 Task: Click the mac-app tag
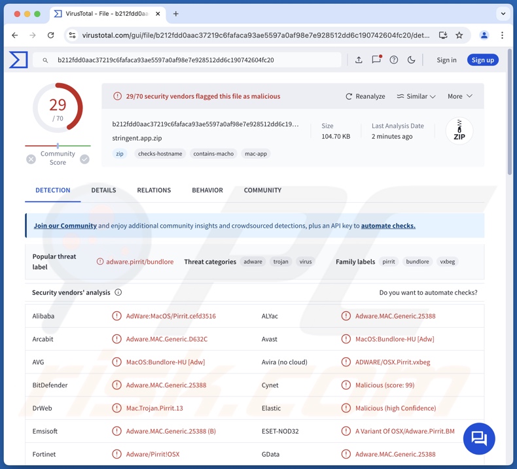pyautogui.click(x=256, y=154)
